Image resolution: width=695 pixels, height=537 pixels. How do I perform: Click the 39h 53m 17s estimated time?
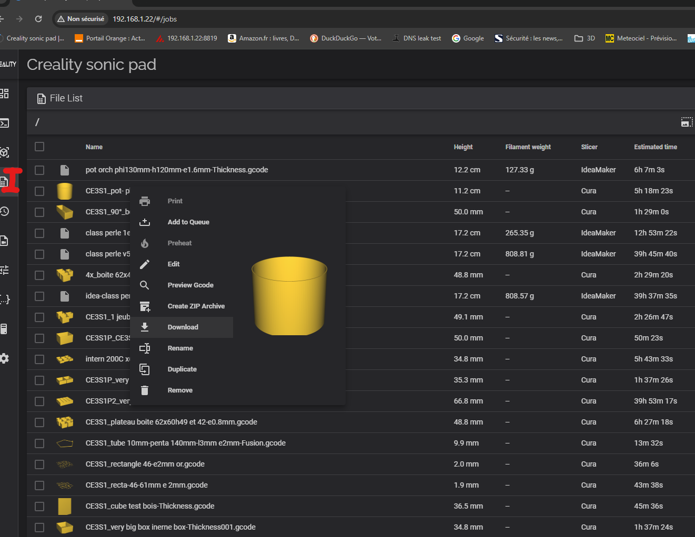point(656,401)
